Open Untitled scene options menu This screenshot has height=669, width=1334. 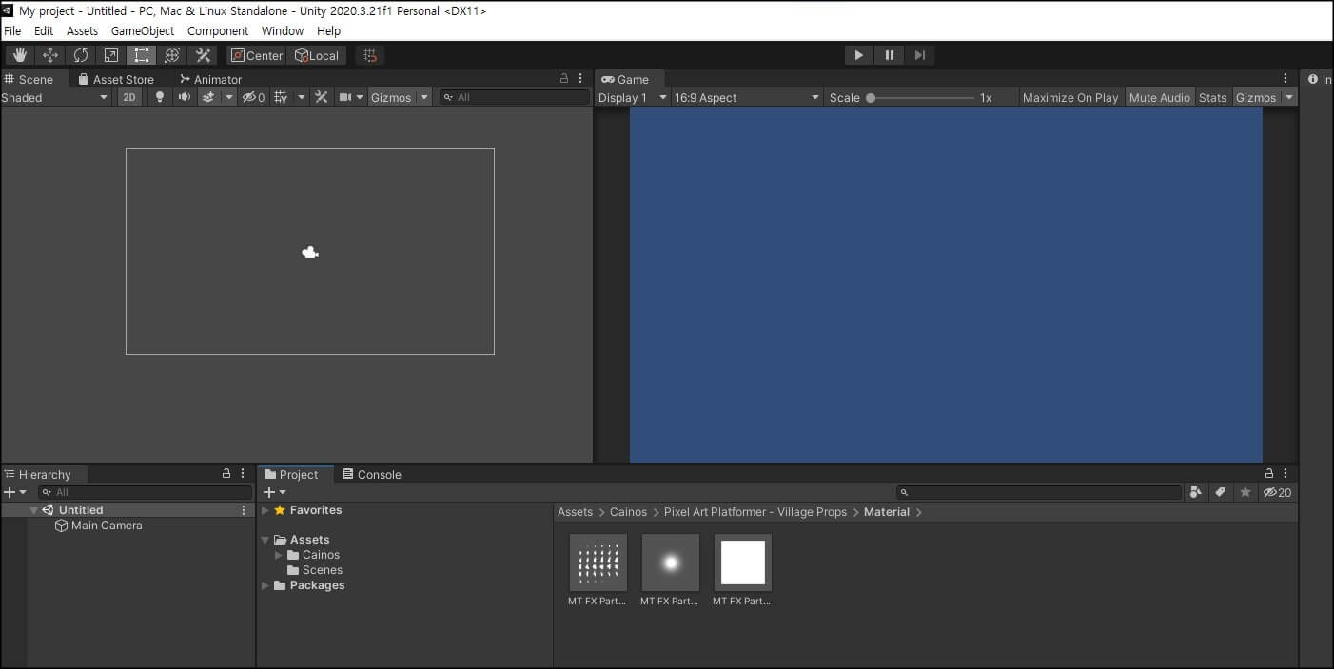(244, 510)
